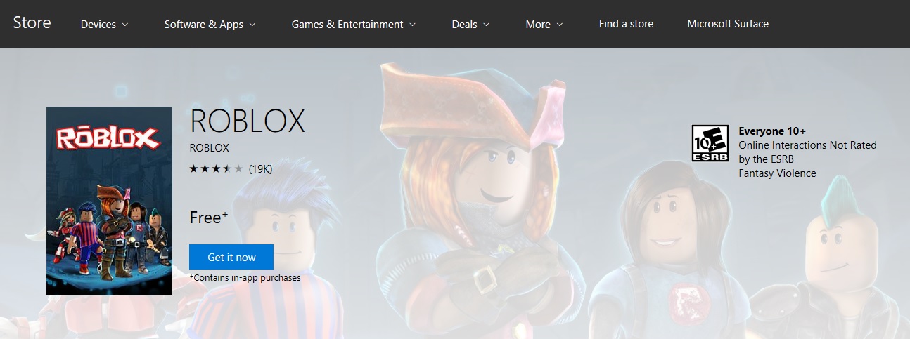Go to Find a store
Screen dimensions: 910x339
(x=626, y=24)
